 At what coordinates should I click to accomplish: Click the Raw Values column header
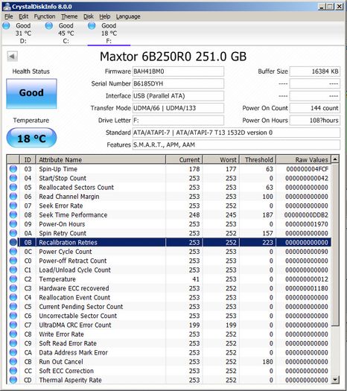coord(304,159)
